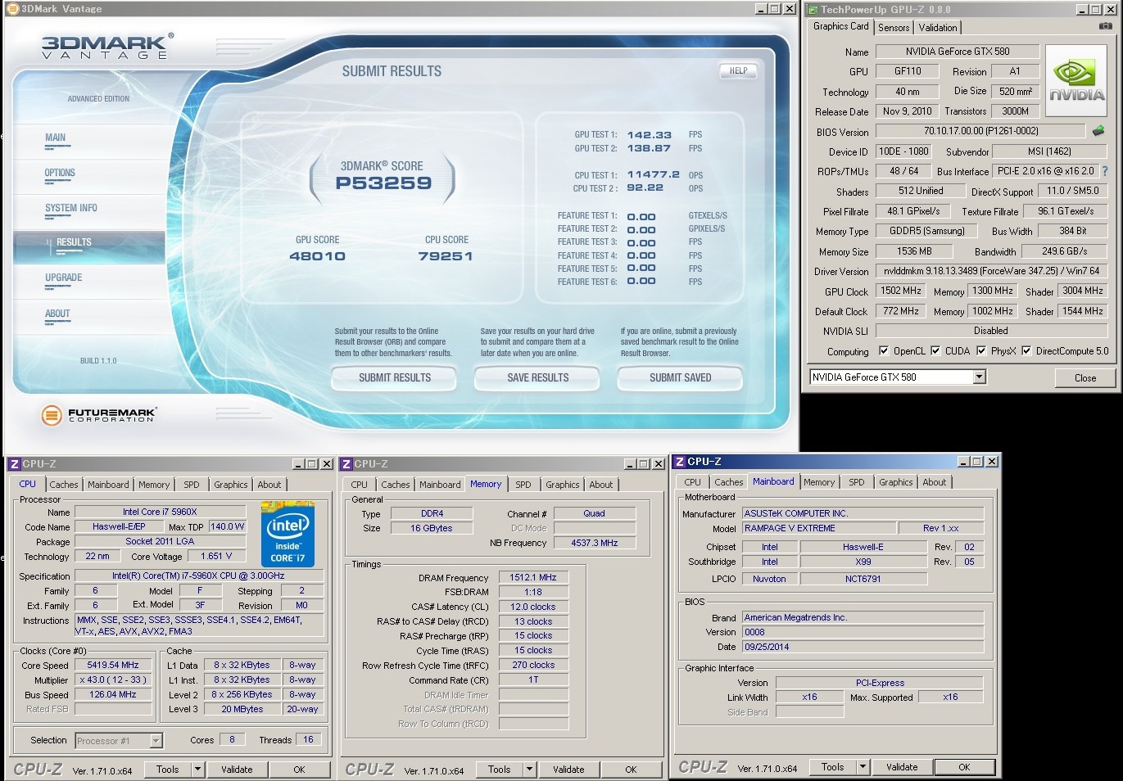
Task: Toggle the CUDA checkbox in GPU-Z
Action: coord(935,350)
